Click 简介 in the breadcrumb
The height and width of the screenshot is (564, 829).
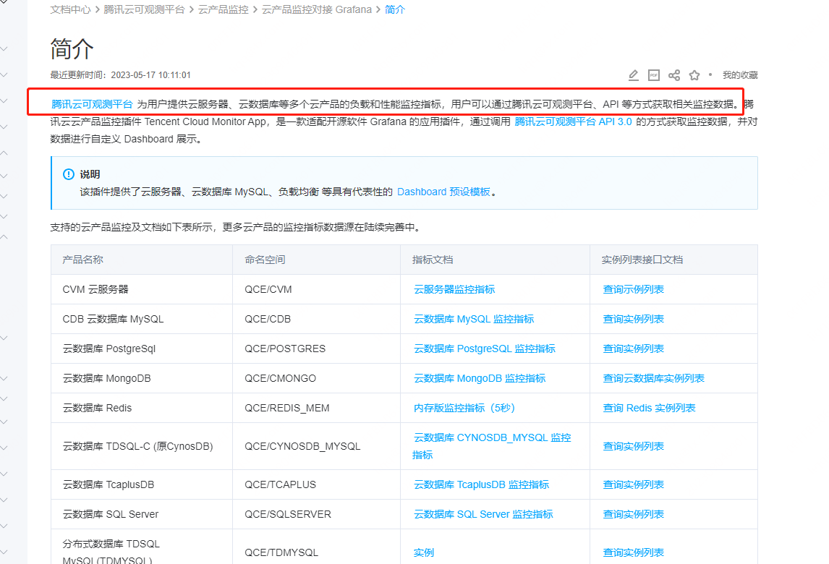(394, 9)
